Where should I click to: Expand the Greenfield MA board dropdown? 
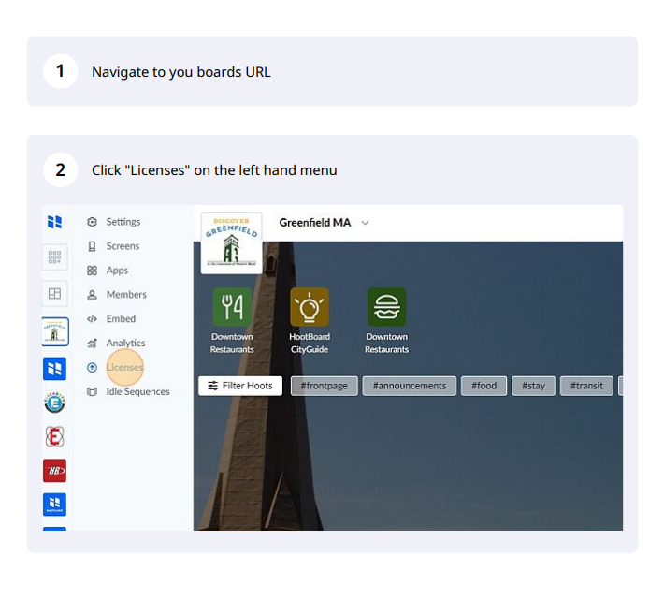(x=365, y=223)
